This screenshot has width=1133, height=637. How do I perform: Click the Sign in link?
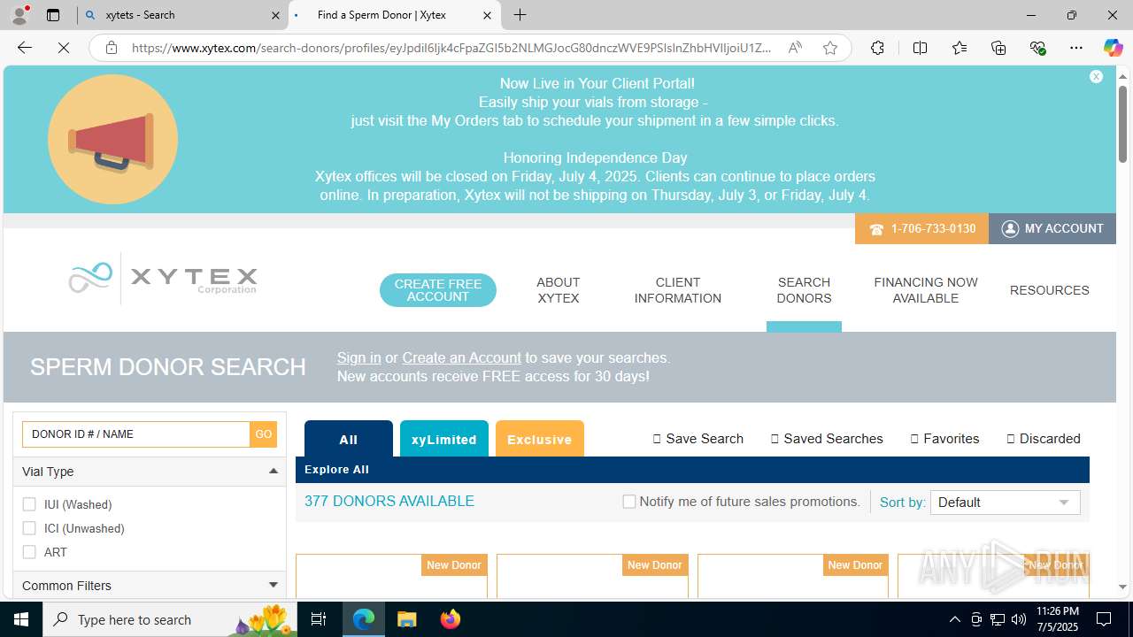(x=358, y=357)
